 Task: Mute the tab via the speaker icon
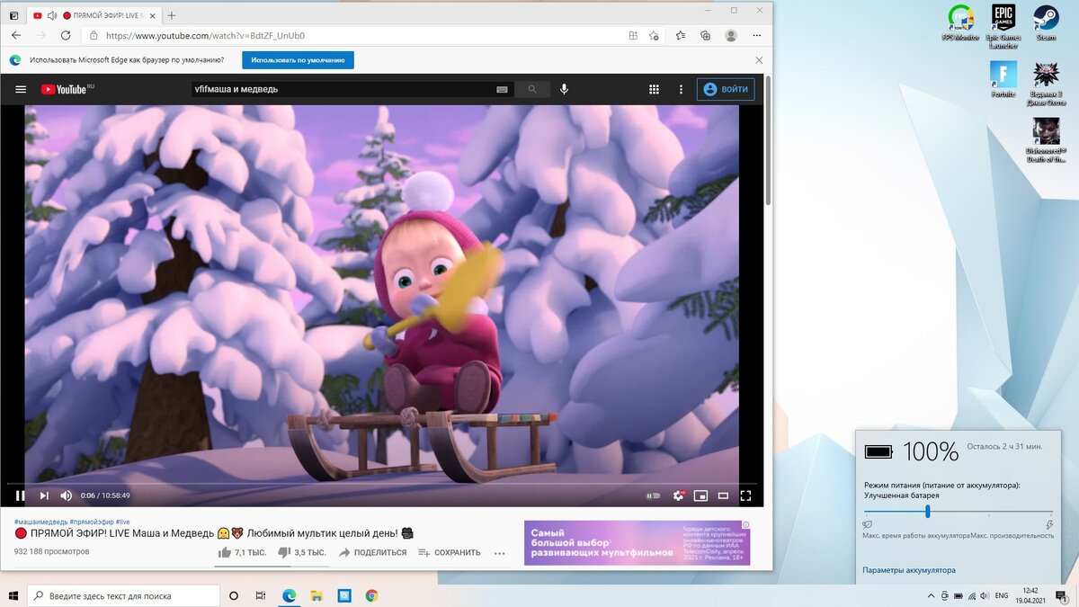51,15
